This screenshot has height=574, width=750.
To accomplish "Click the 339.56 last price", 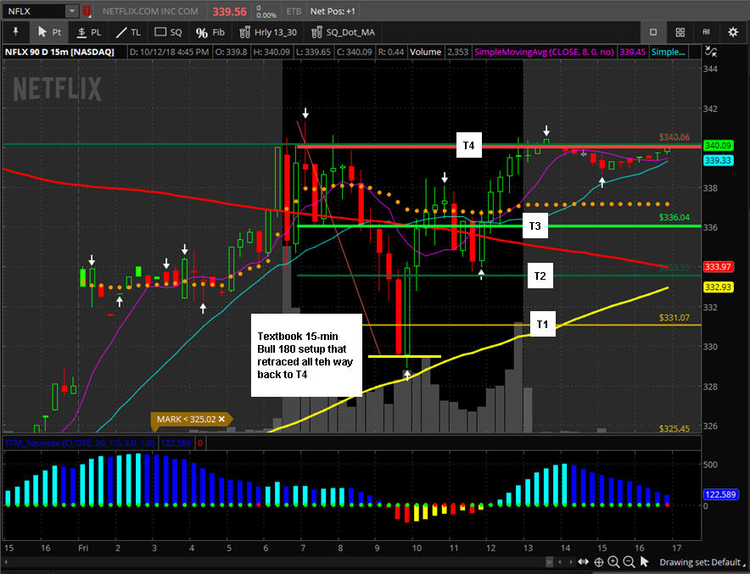I will click(x=230, y=12).
